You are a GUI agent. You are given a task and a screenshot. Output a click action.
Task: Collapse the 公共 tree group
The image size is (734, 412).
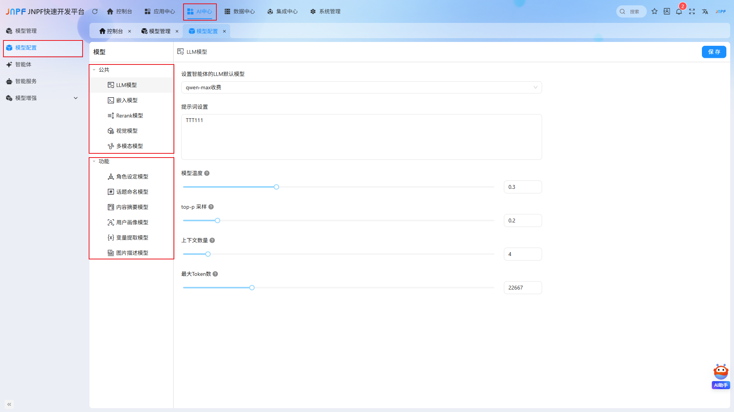coord(94,70)
